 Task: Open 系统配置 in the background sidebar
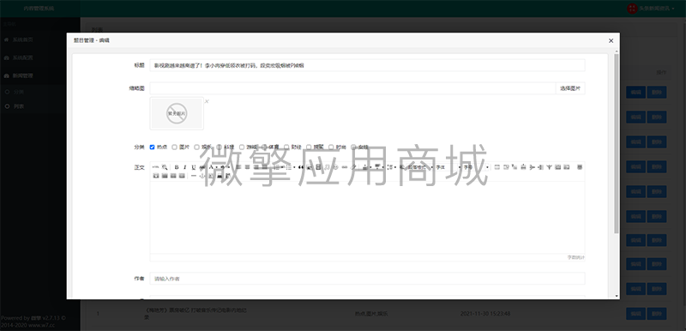(22, 57)
